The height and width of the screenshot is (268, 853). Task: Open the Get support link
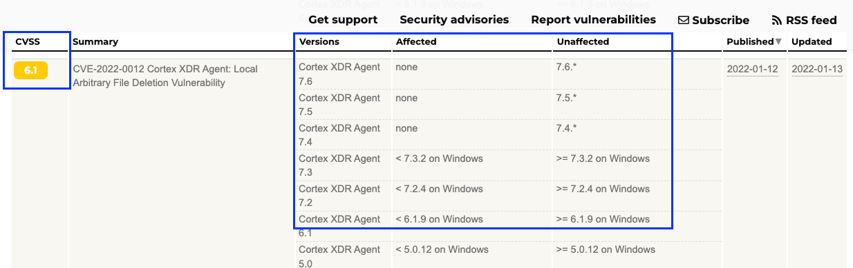pos(343,20)
